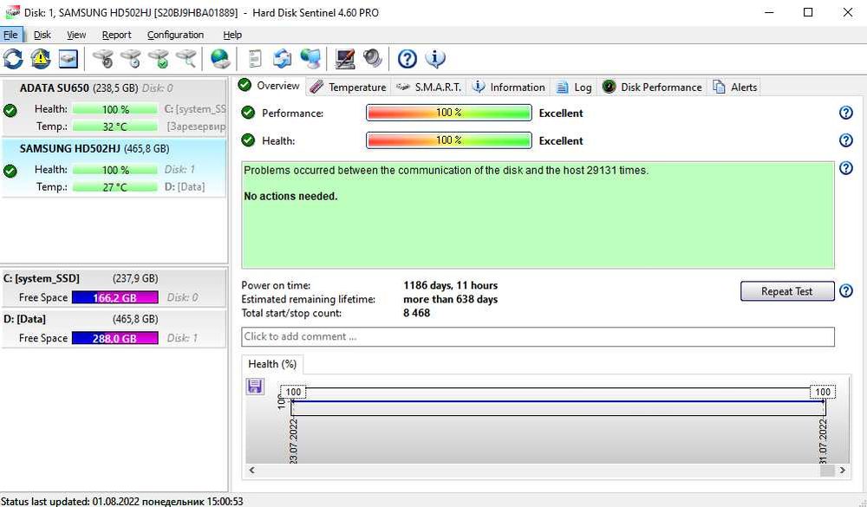Open the Configuration menu
This screenshot has width=867, height=507.
click(175, 35)
